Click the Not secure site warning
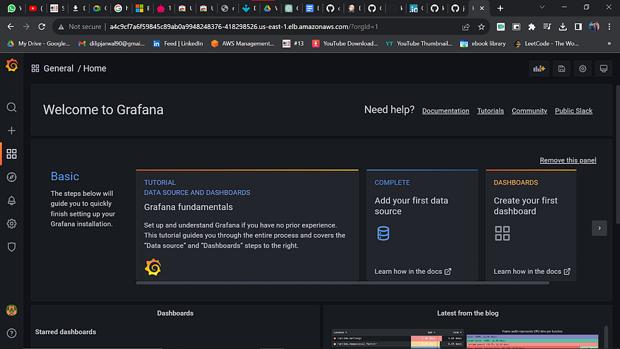 click(x=79, y=27)
